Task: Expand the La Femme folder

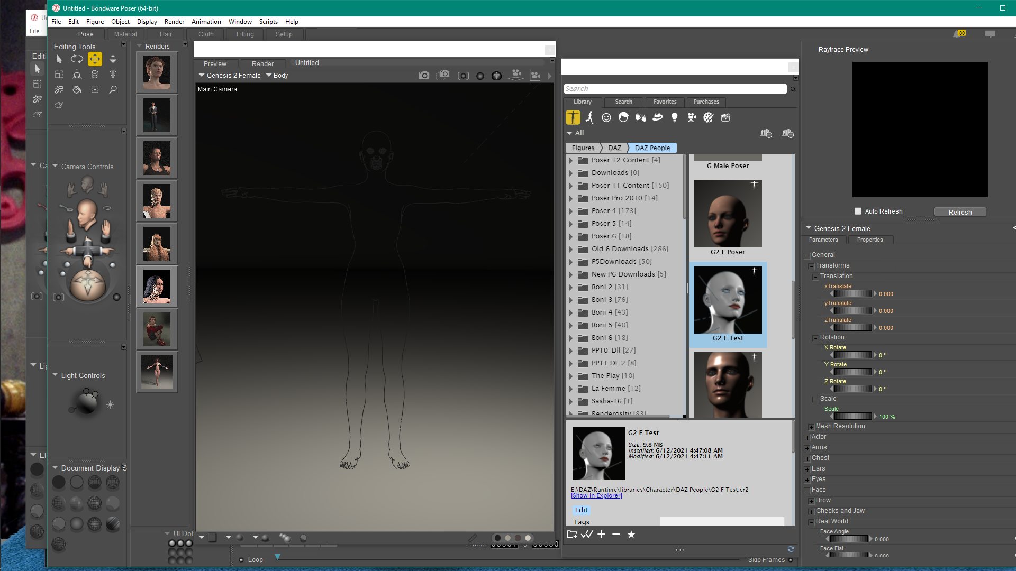Action: pyautogui.click(x=571, y=389)
